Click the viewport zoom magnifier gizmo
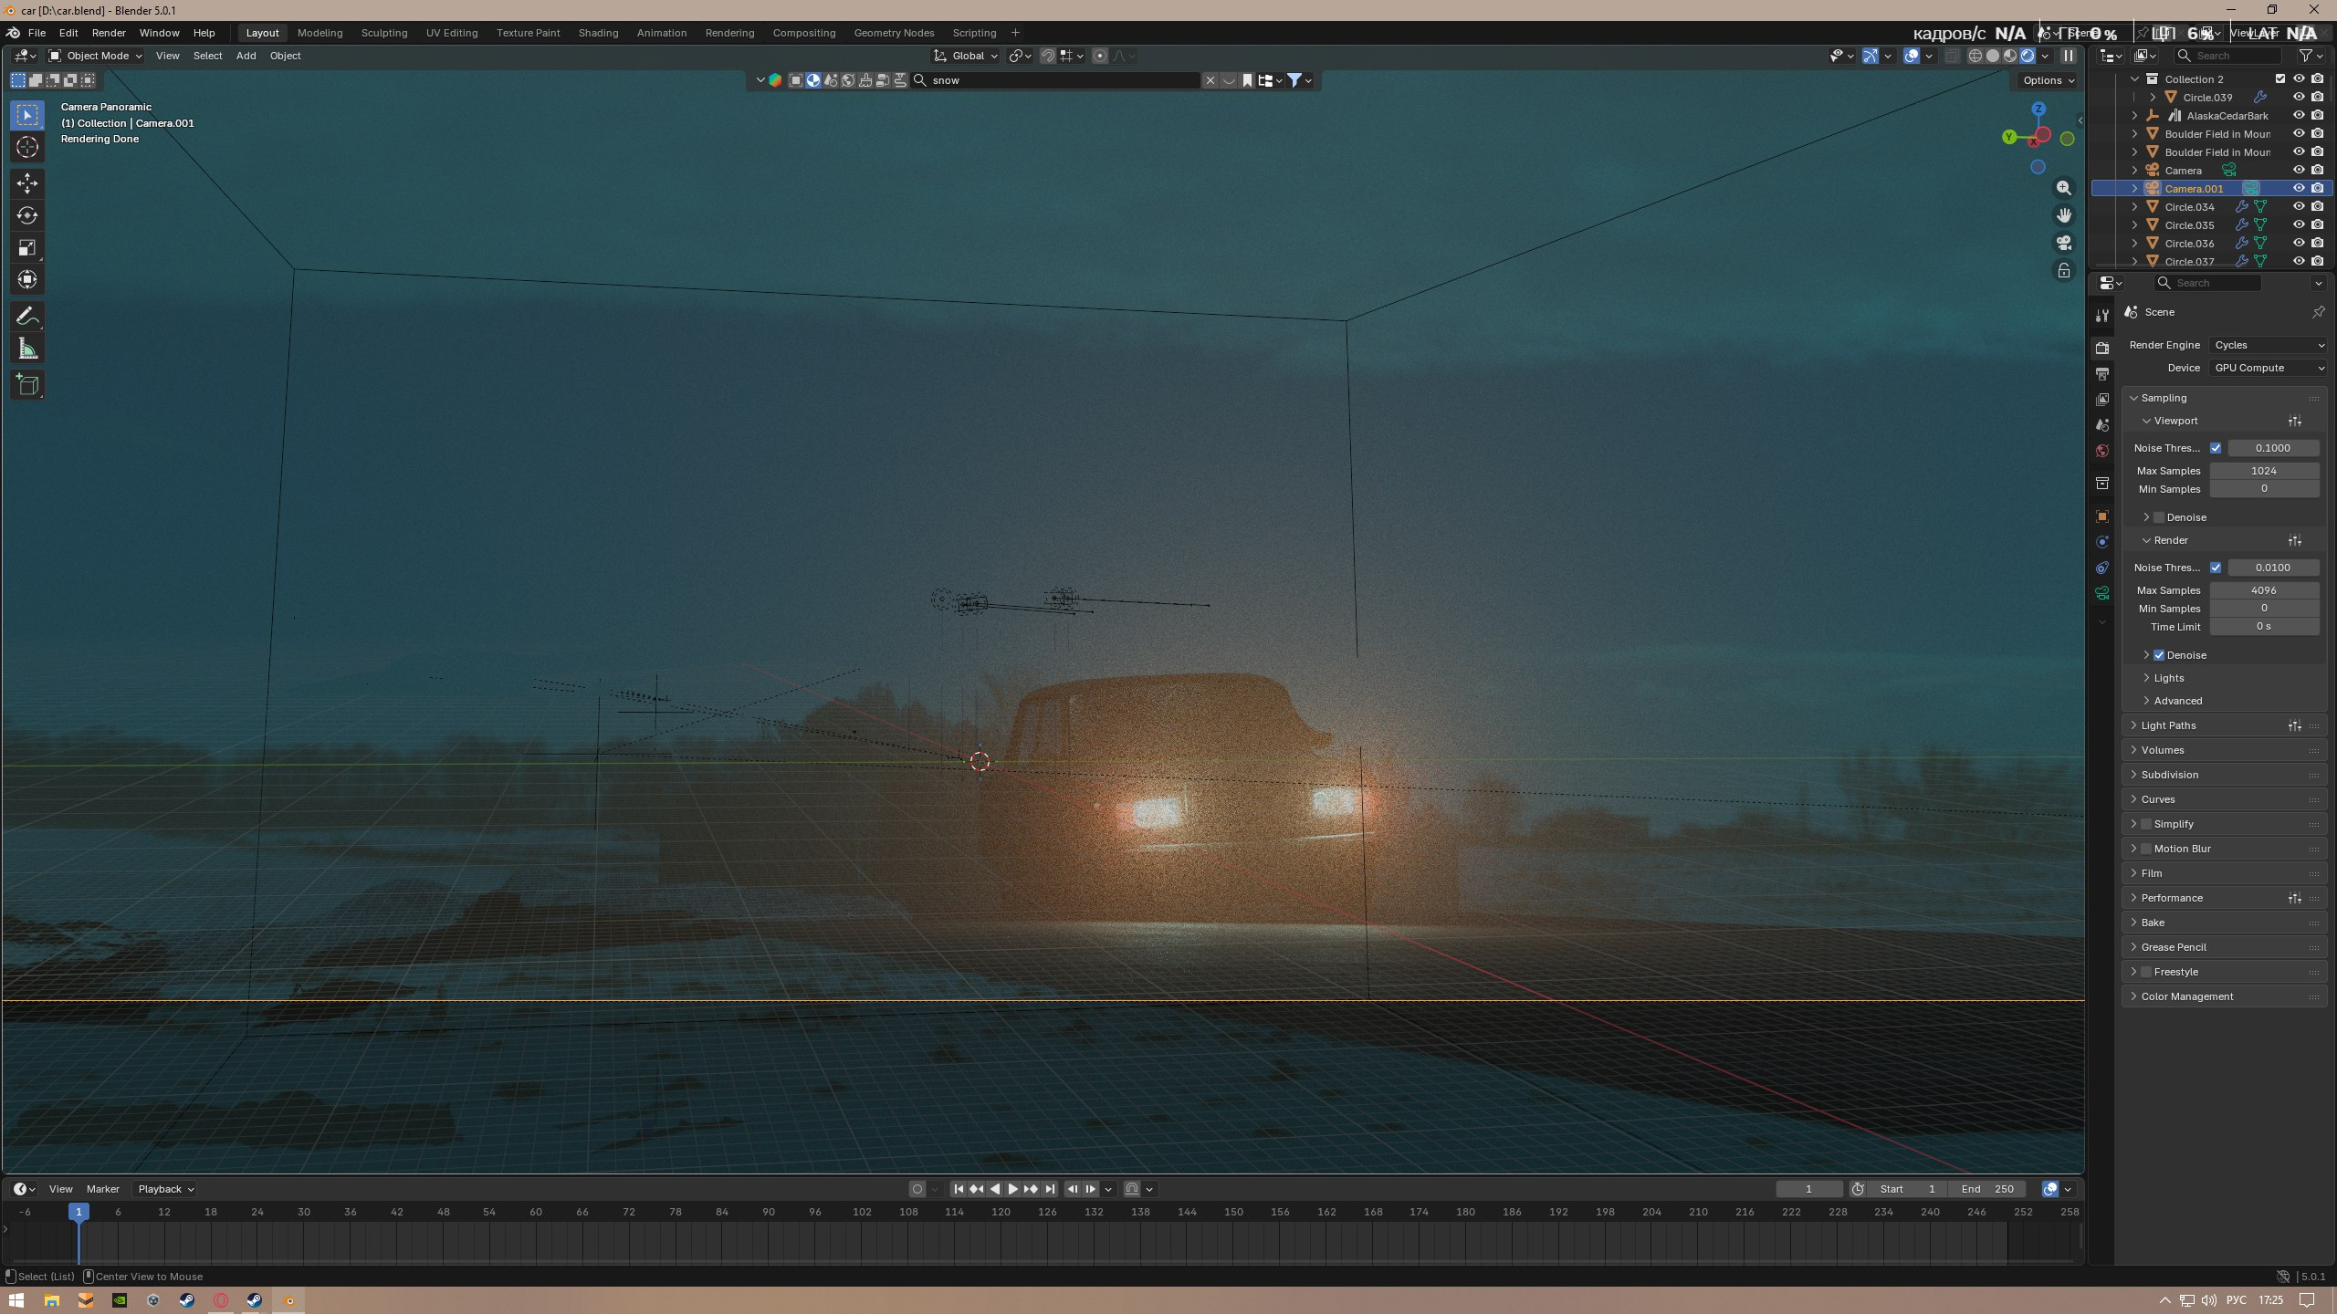This screenshot has height=1314, width=2337. [2063, 188]
